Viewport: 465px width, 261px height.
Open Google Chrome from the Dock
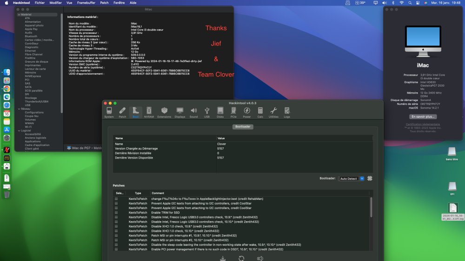click(7, 89)
